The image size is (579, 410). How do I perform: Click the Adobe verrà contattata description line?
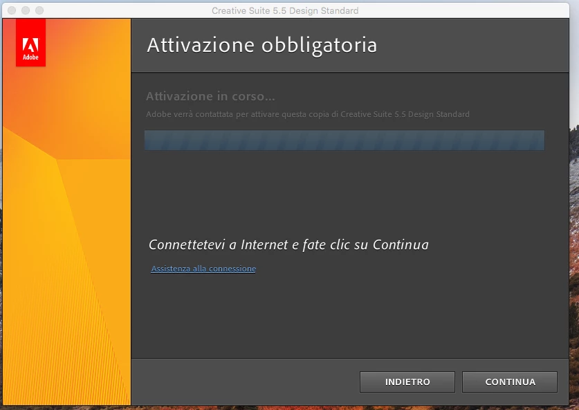[x=308, y=114]
